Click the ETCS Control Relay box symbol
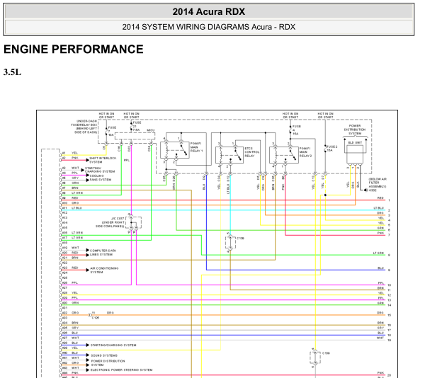 point(229,155)
